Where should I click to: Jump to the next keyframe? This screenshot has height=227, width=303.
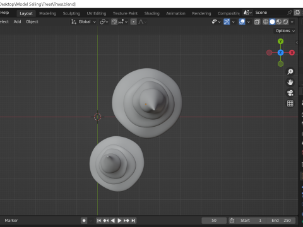pyautogui.click(x=126, y=221)
